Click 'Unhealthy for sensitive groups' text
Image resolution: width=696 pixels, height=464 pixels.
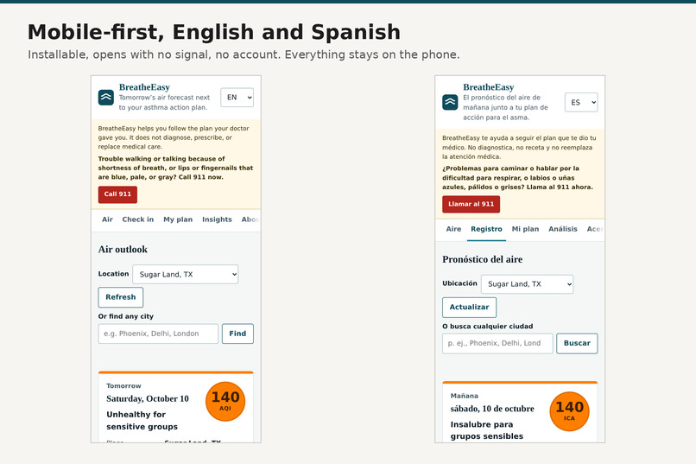(x=142, y=421)
